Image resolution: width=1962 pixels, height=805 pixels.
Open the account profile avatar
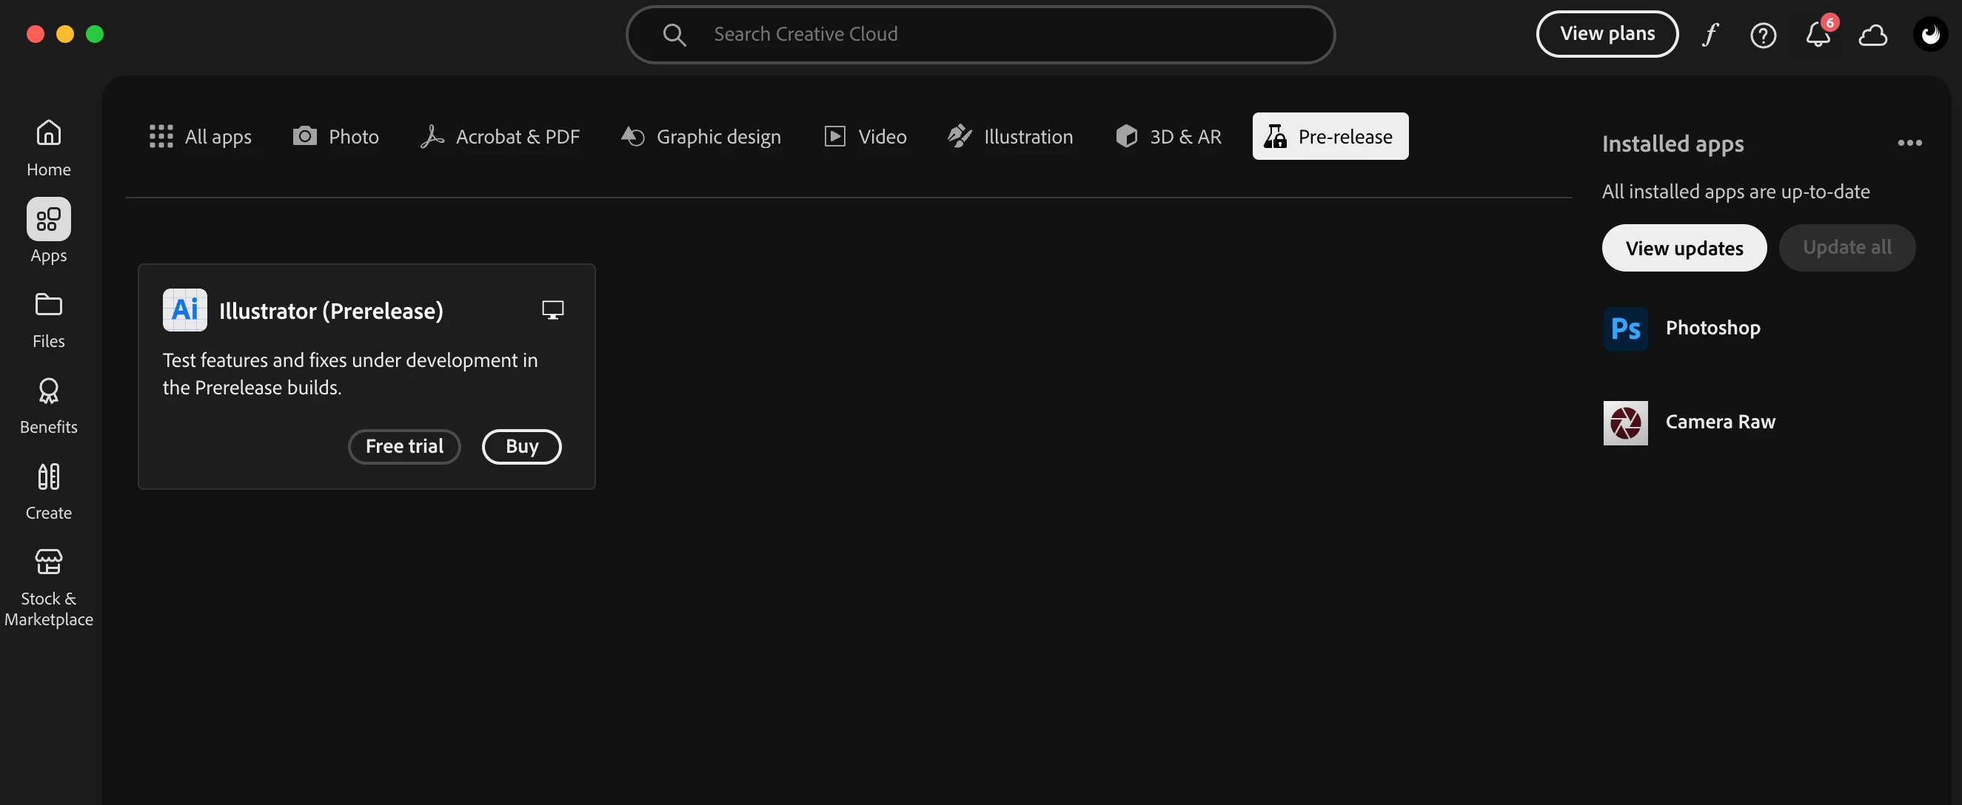click(1930, 34)
